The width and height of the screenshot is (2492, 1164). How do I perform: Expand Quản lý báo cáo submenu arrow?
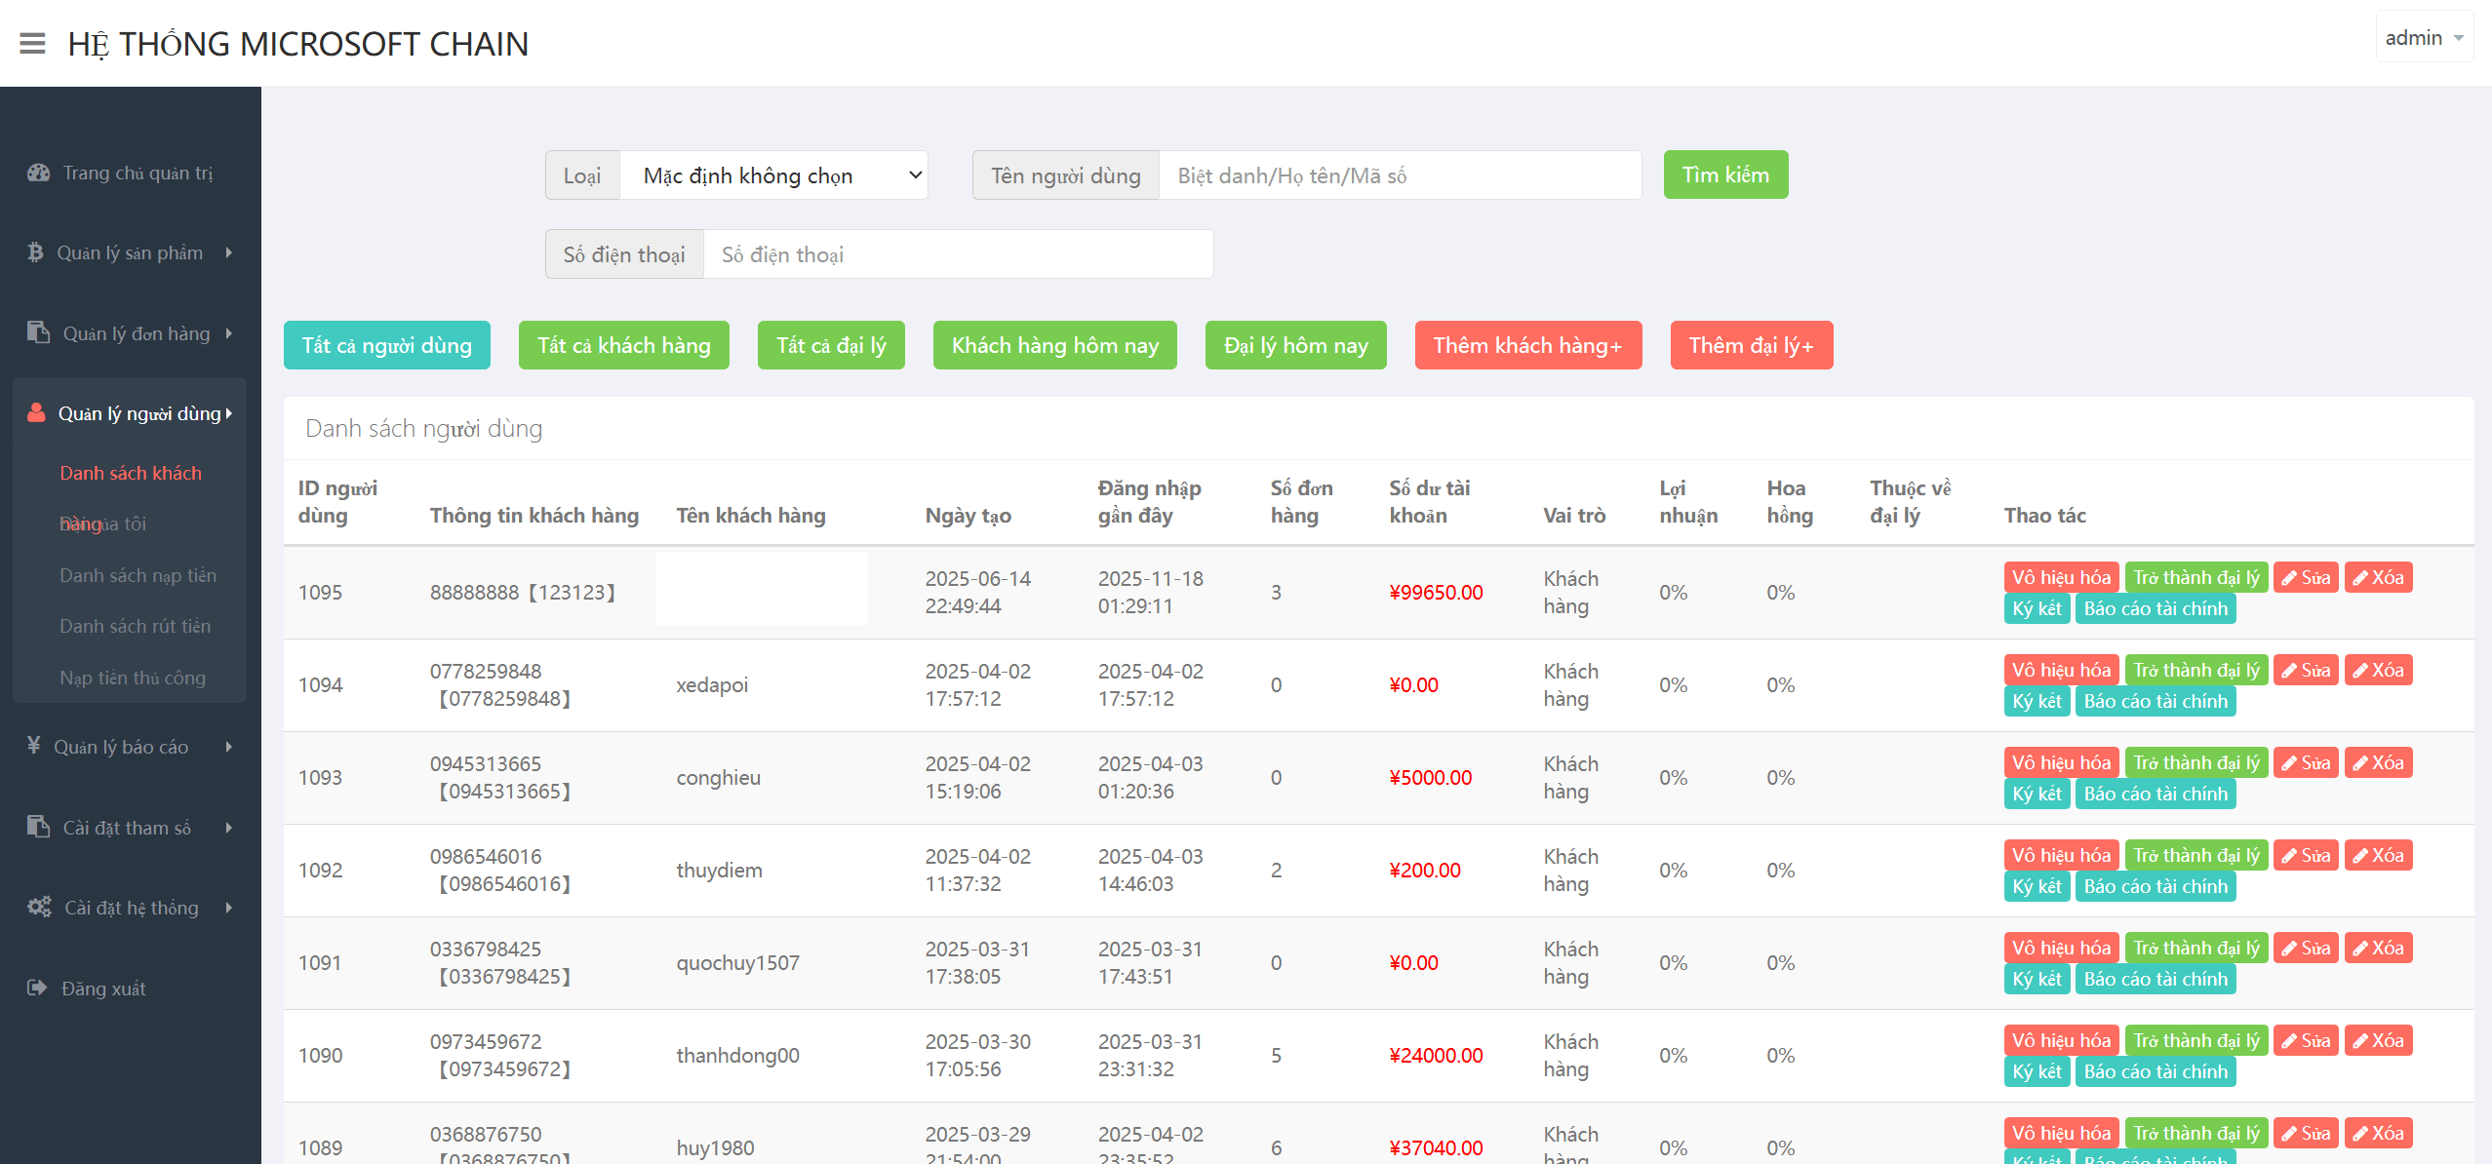(229, 747)
